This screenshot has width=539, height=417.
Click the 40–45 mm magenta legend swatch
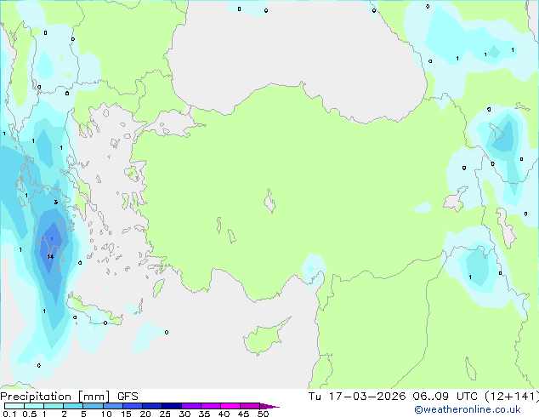tap(230, 406)
